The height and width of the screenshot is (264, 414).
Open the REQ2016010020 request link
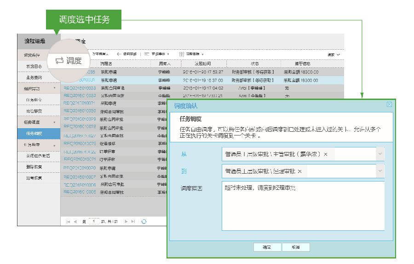point(80,168)
